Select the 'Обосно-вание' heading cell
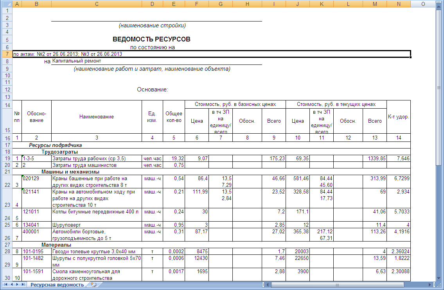444x290 pixels. coord(36,116)
